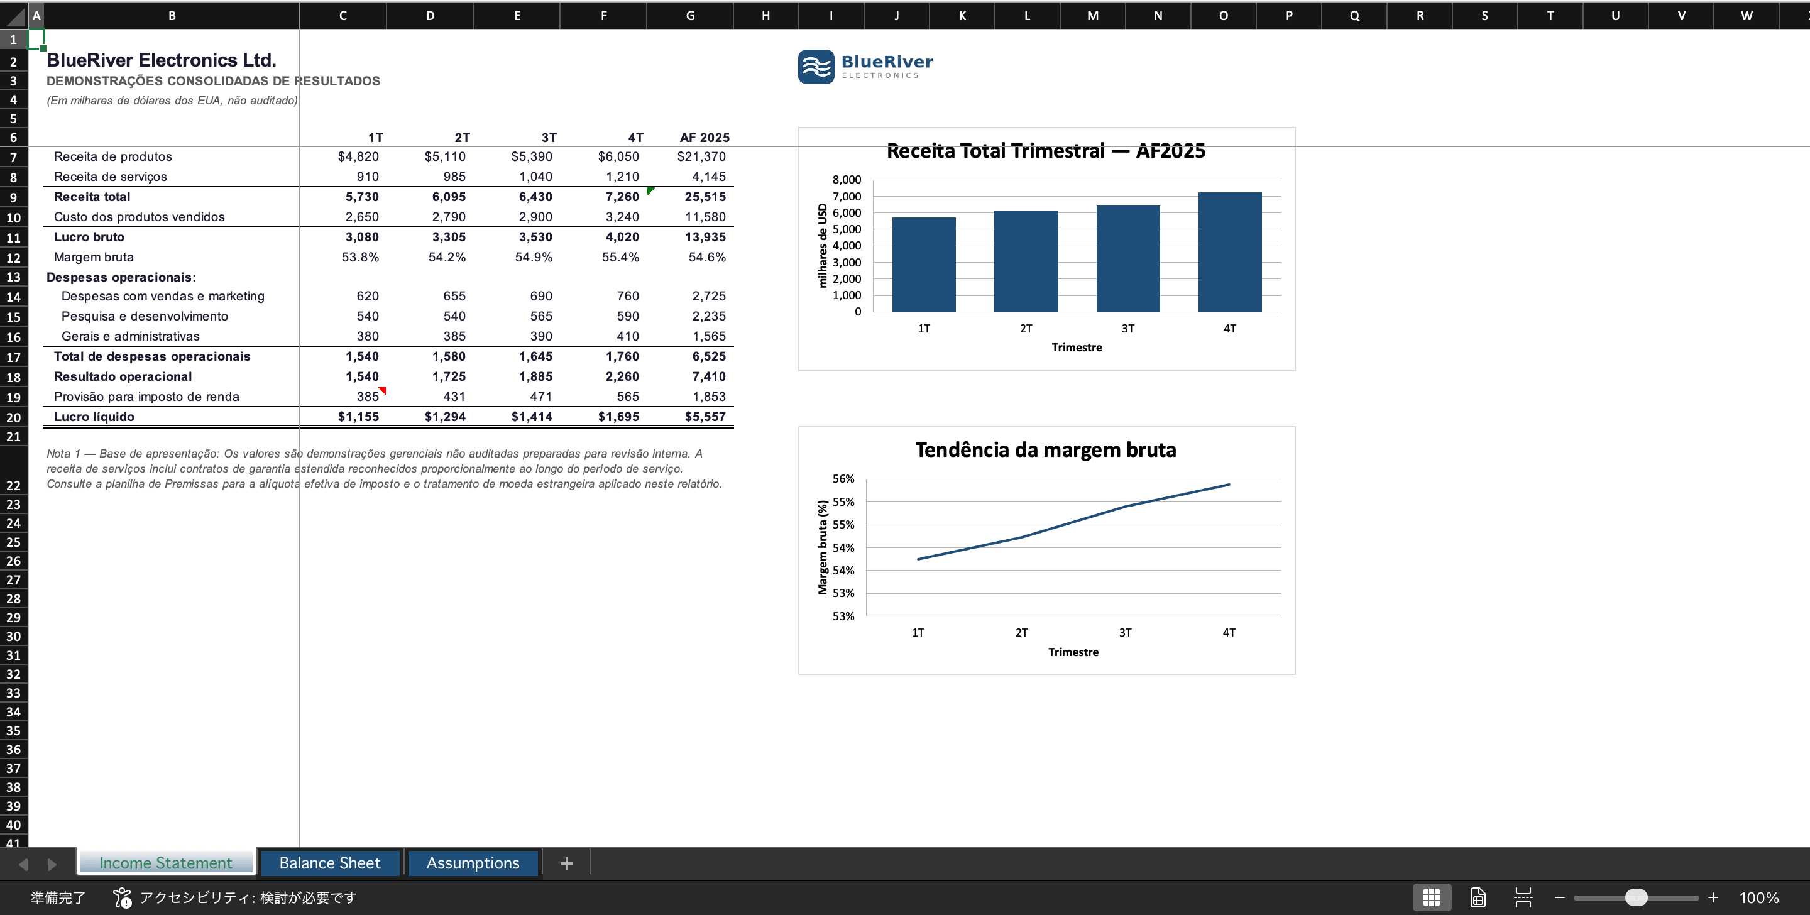Viewport: 1810px width, 915px height.
Task: Go to previous sheet arrow
Action: [23, 863]
